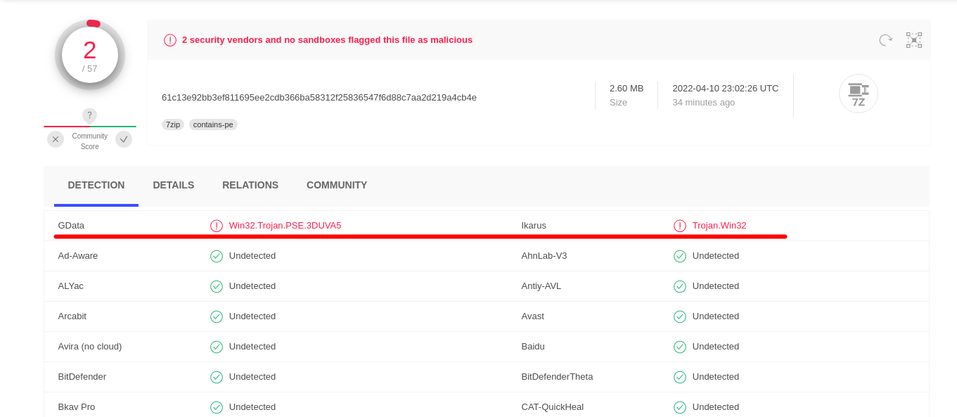Vote the file malicious with the X button
The width and height of the screenshot is (957, 417).
55,139
